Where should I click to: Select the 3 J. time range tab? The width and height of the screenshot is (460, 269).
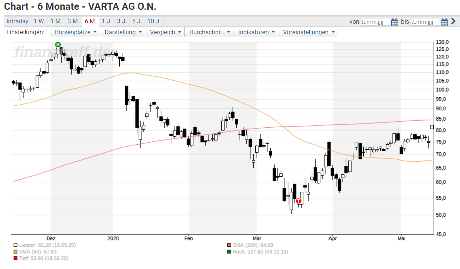coord(122,21)
